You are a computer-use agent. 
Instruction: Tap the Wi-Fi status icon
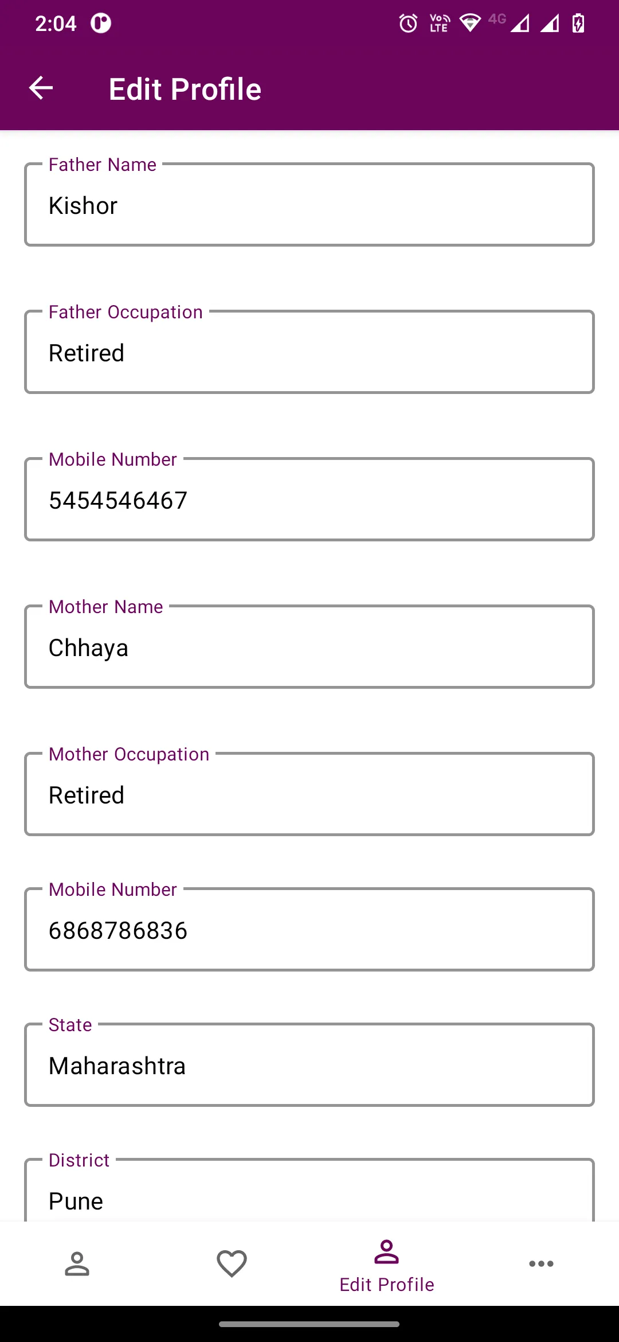pos(470,24)
